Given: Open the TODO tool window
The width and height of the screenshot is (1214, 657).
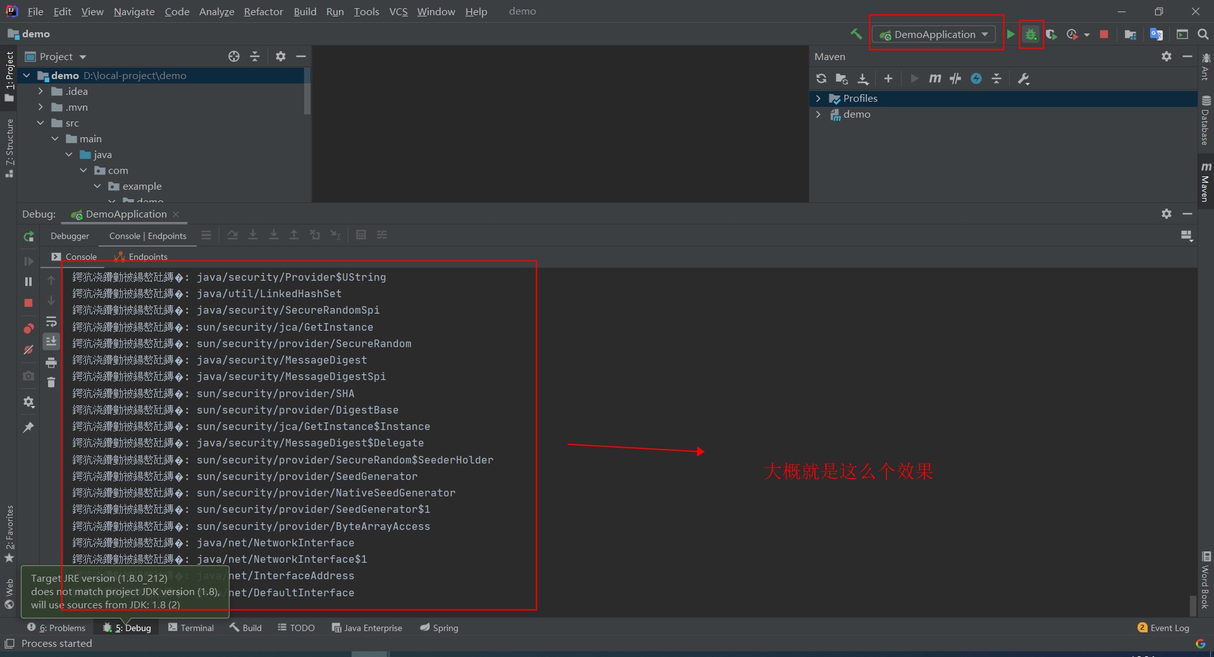Looking at the screenshot, I should click(296, 628).
